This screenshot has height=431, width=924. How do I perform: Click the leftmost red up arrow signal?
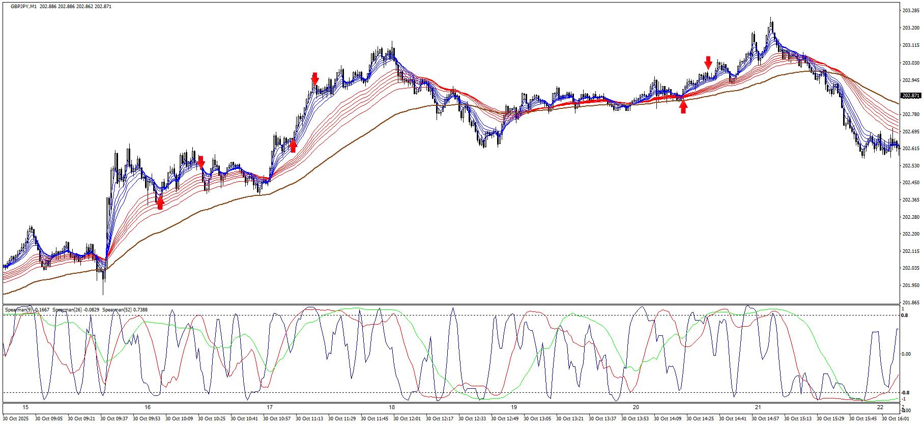coord(160,203)
